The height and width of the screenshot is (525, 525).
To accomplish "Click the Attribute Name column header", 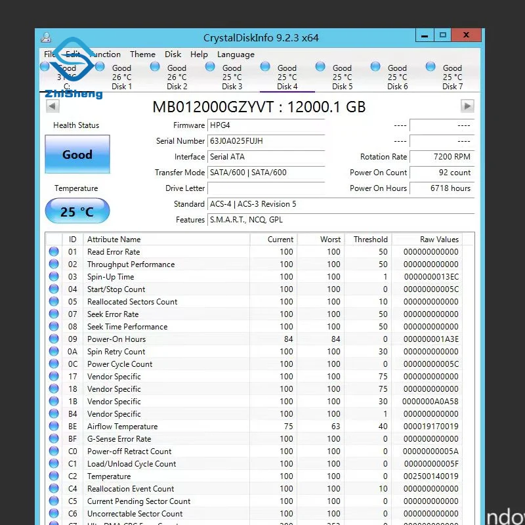I will [167, 240].
